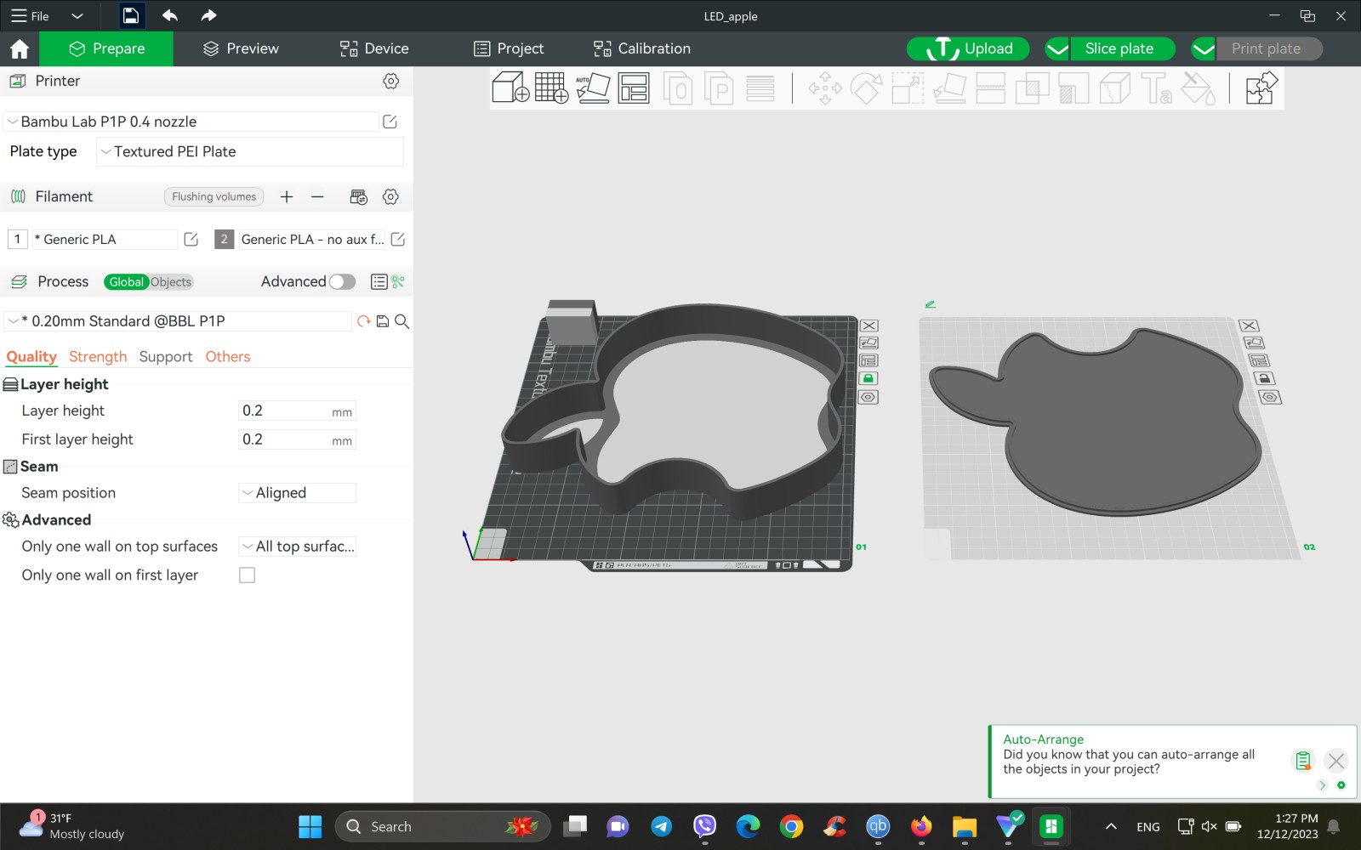Expand the printer preset dropdown
Image resolution: width=1361 pixels, height=850 pixels.
click(191, 122)
